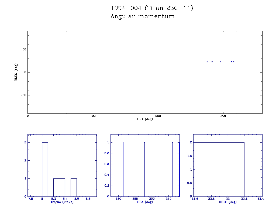Select the tallest bar in HV/Re histogram
The height and width of the screenshot is (207, 276).
click(x=45, y=169)
